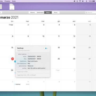Click the event title backup in popup
The width and height of the screenshot is (96, 96).
point(20,48)
